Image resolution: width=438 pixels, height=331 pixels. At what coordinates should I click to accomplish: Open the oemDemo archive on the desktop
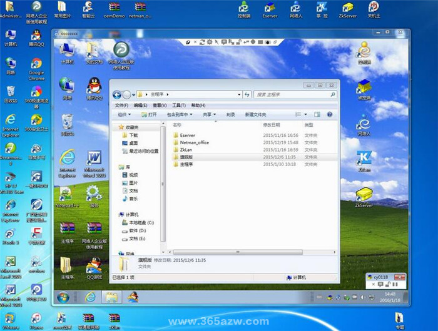coord(114,10)
